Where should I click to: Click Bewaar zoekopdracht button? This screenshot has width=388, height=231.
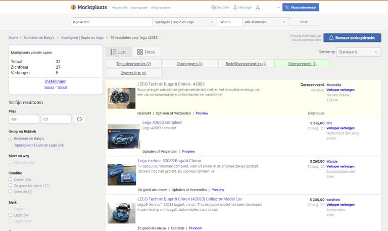tap(352, 37)
